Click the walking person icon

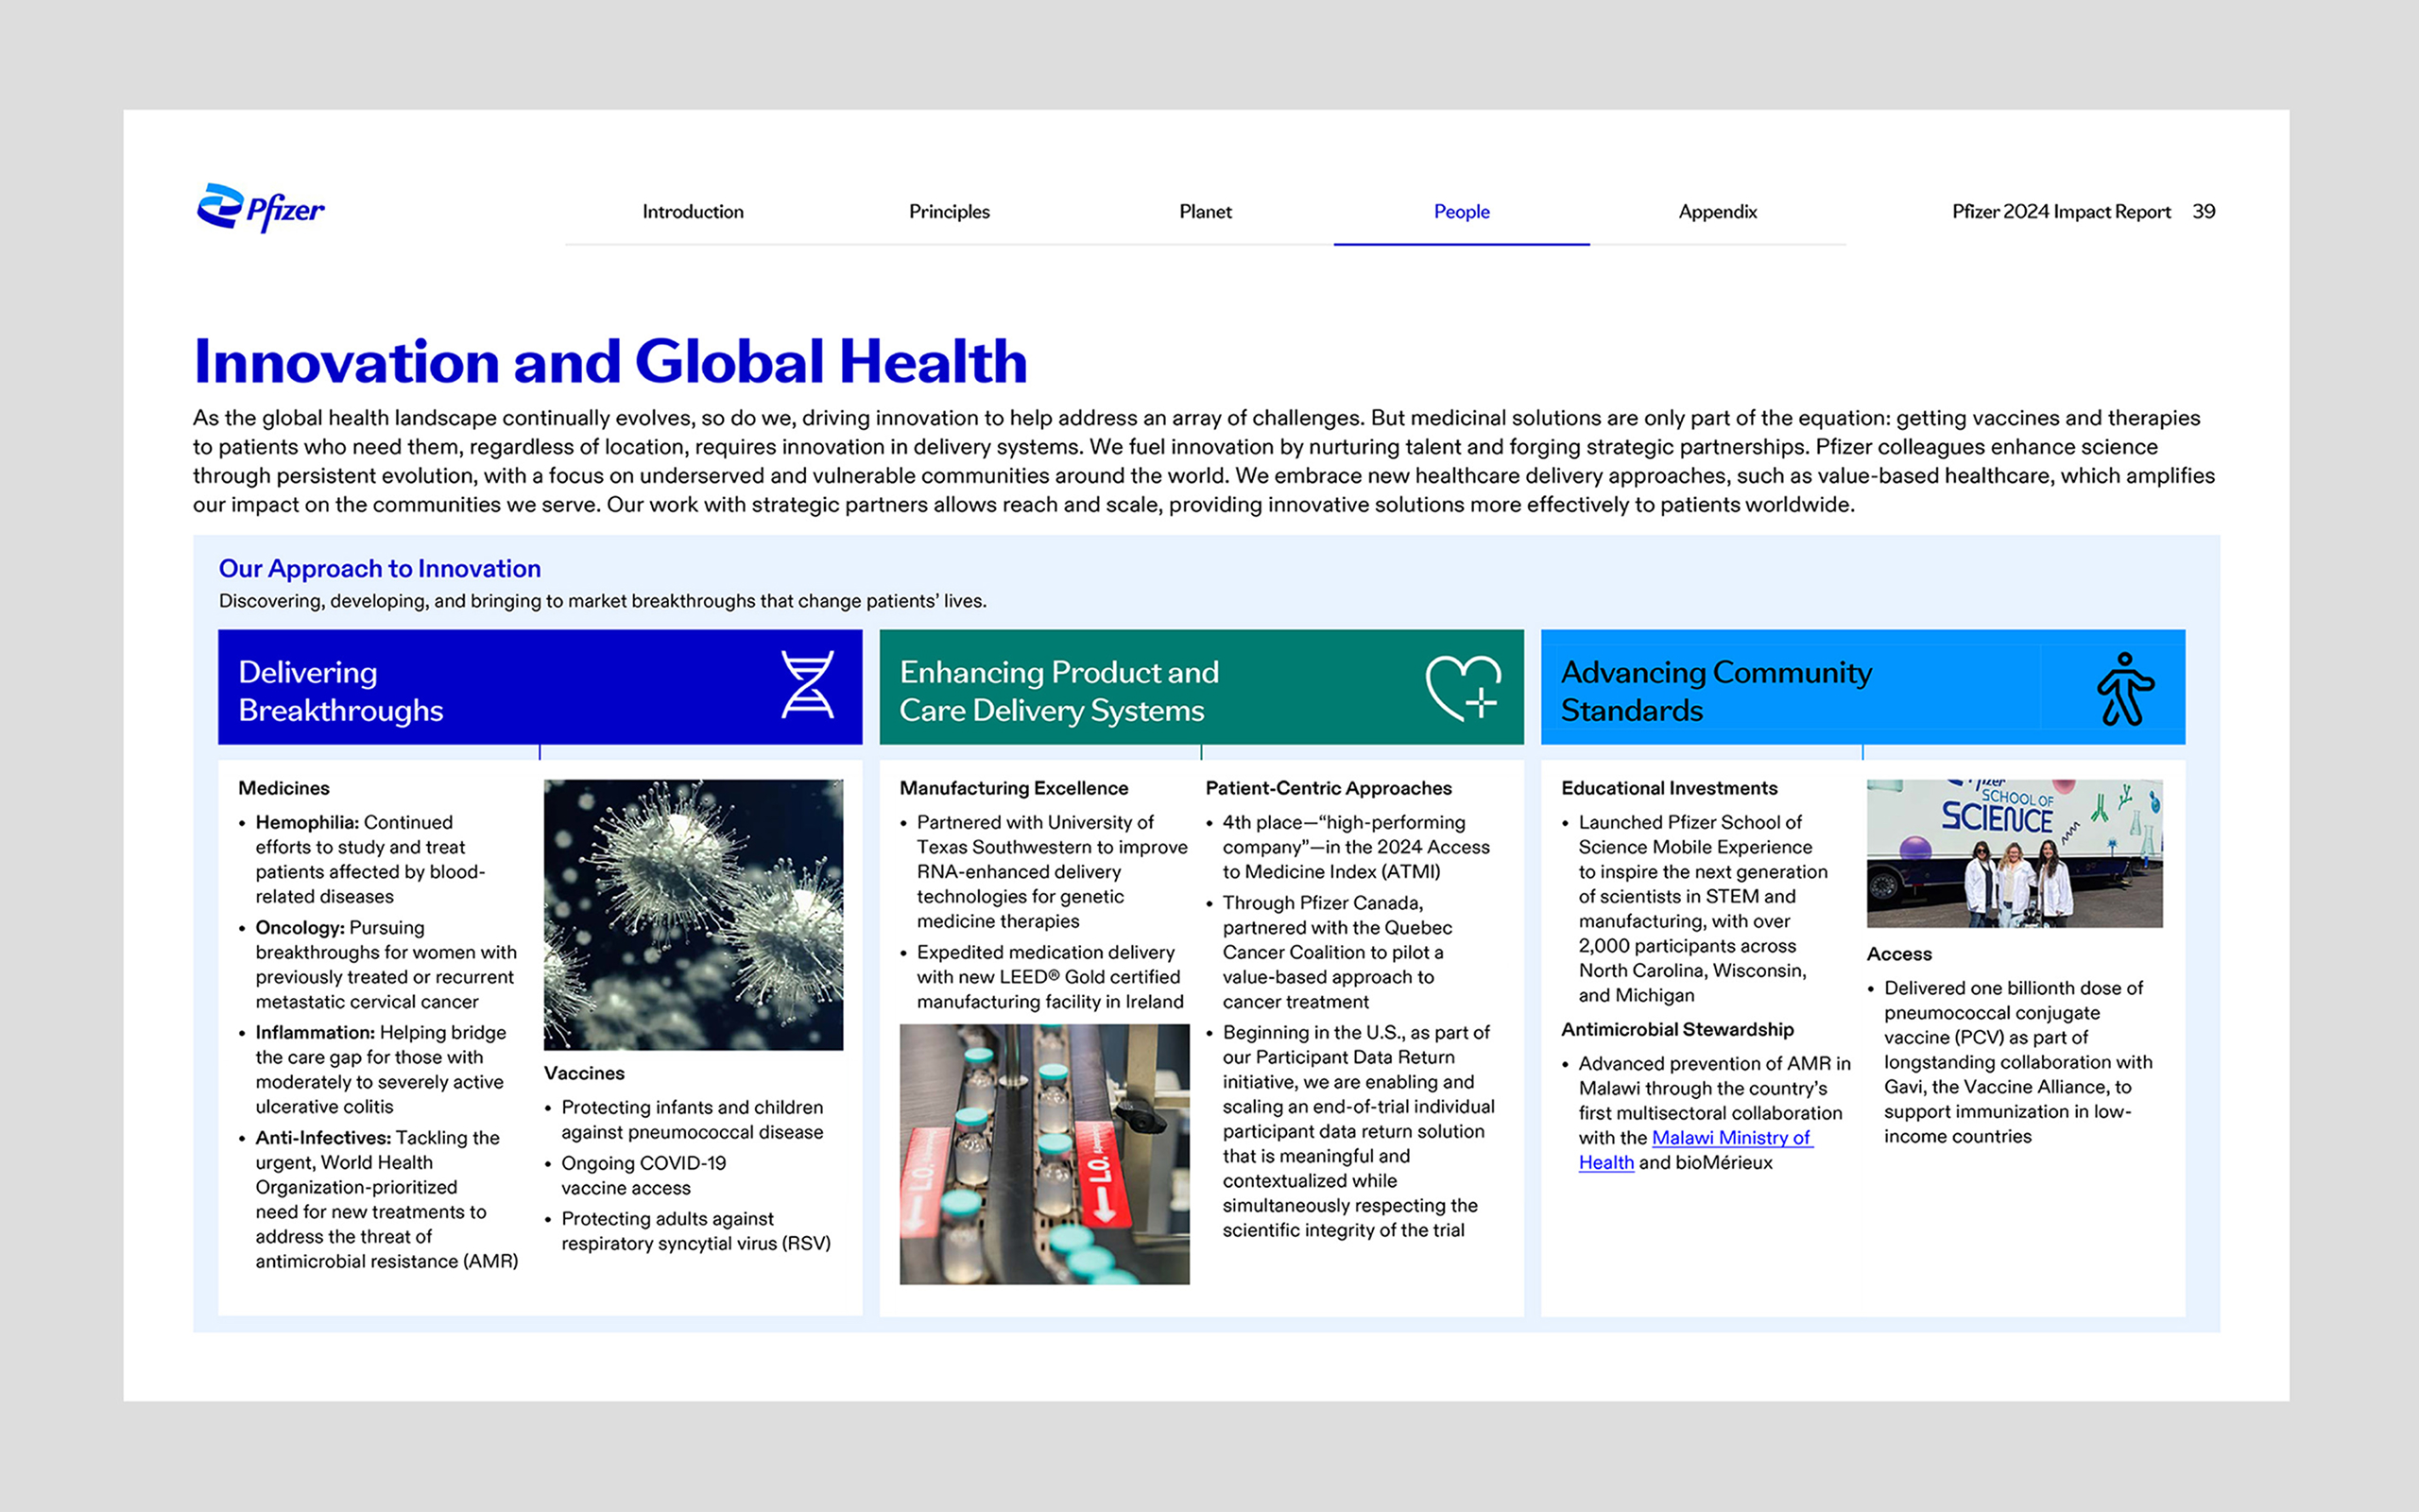point(2123,689)
